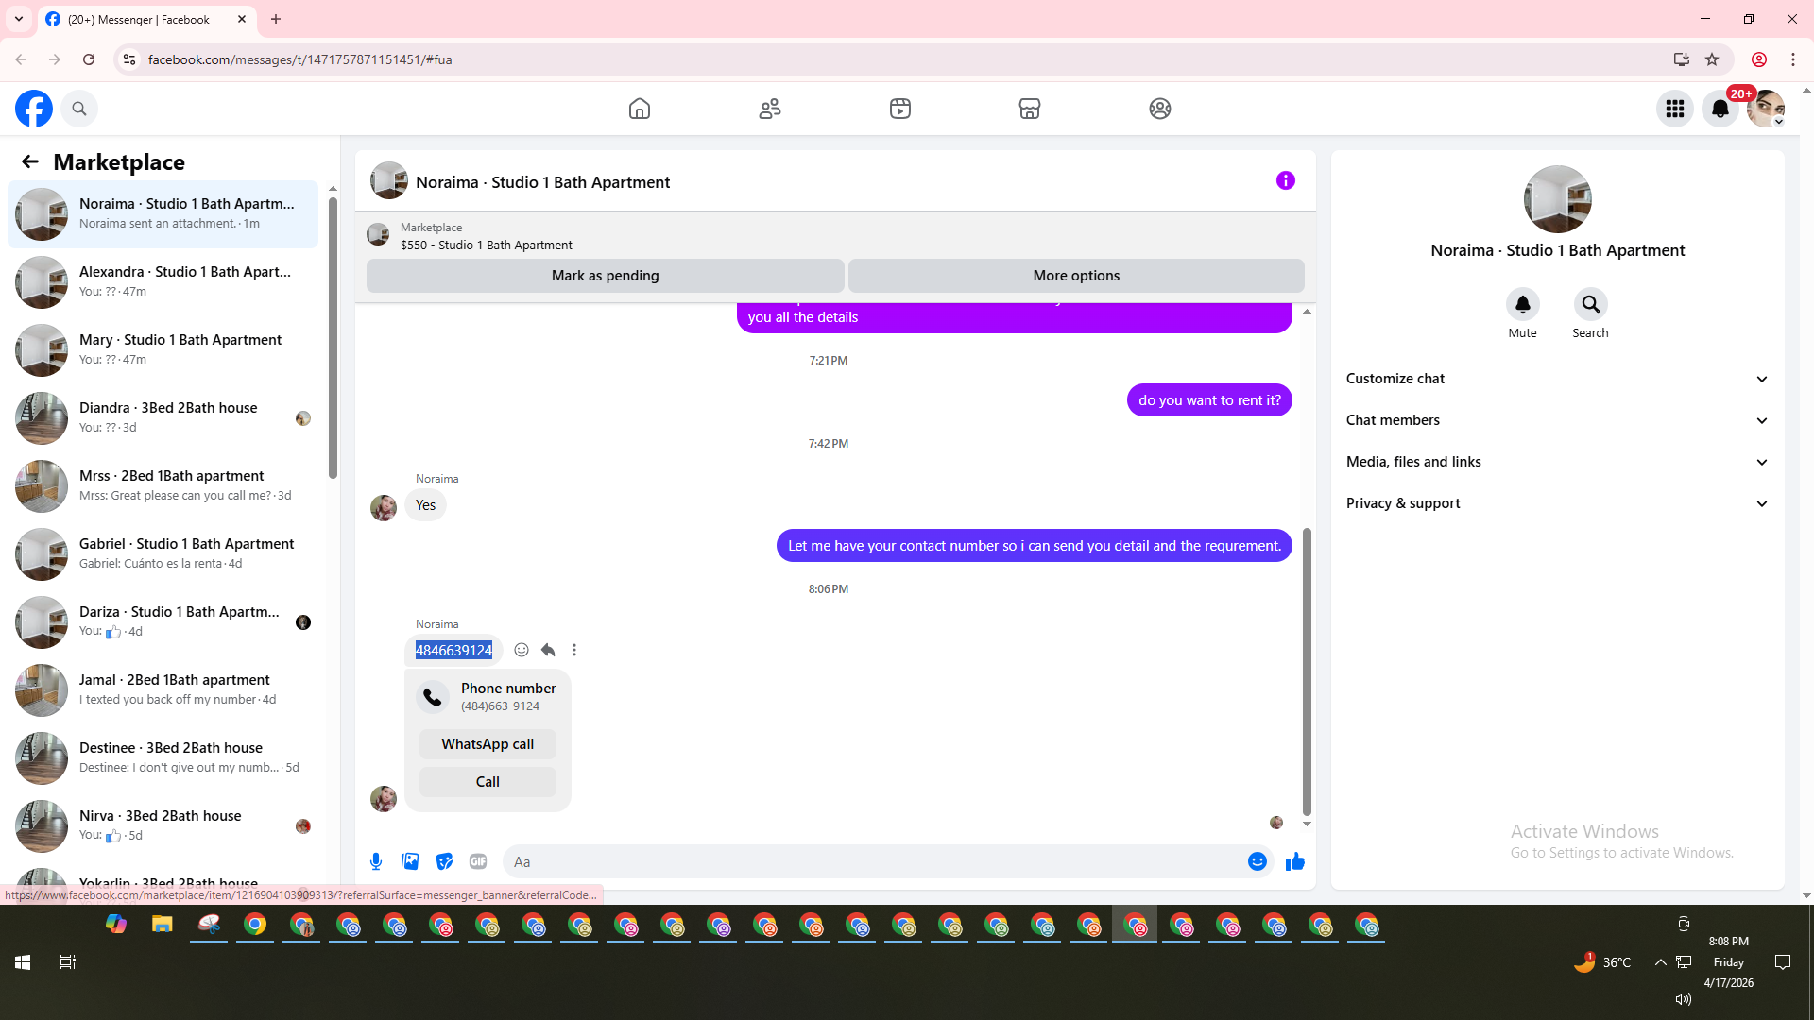Open emoji picker in message box
The height and width of the screenshot is (1020, 1814).
(x=1257, y=861)
